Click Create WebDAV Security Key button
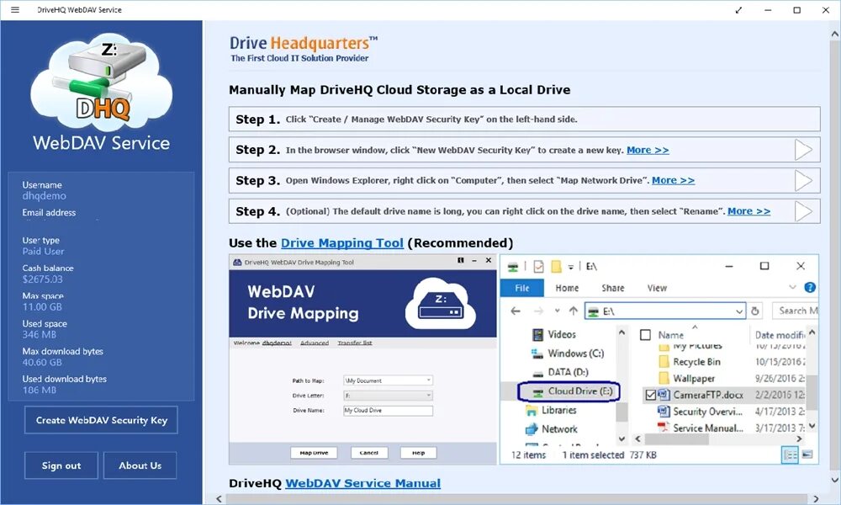Screen dimensions: 841x505 pyautogui.click(x=102, y=420)
